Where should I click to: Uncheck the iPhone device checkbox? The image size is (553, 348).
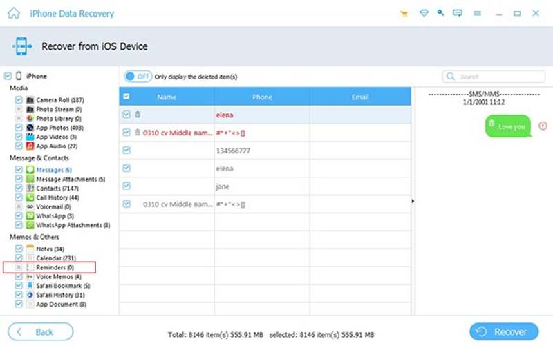[x=7, y=76]
